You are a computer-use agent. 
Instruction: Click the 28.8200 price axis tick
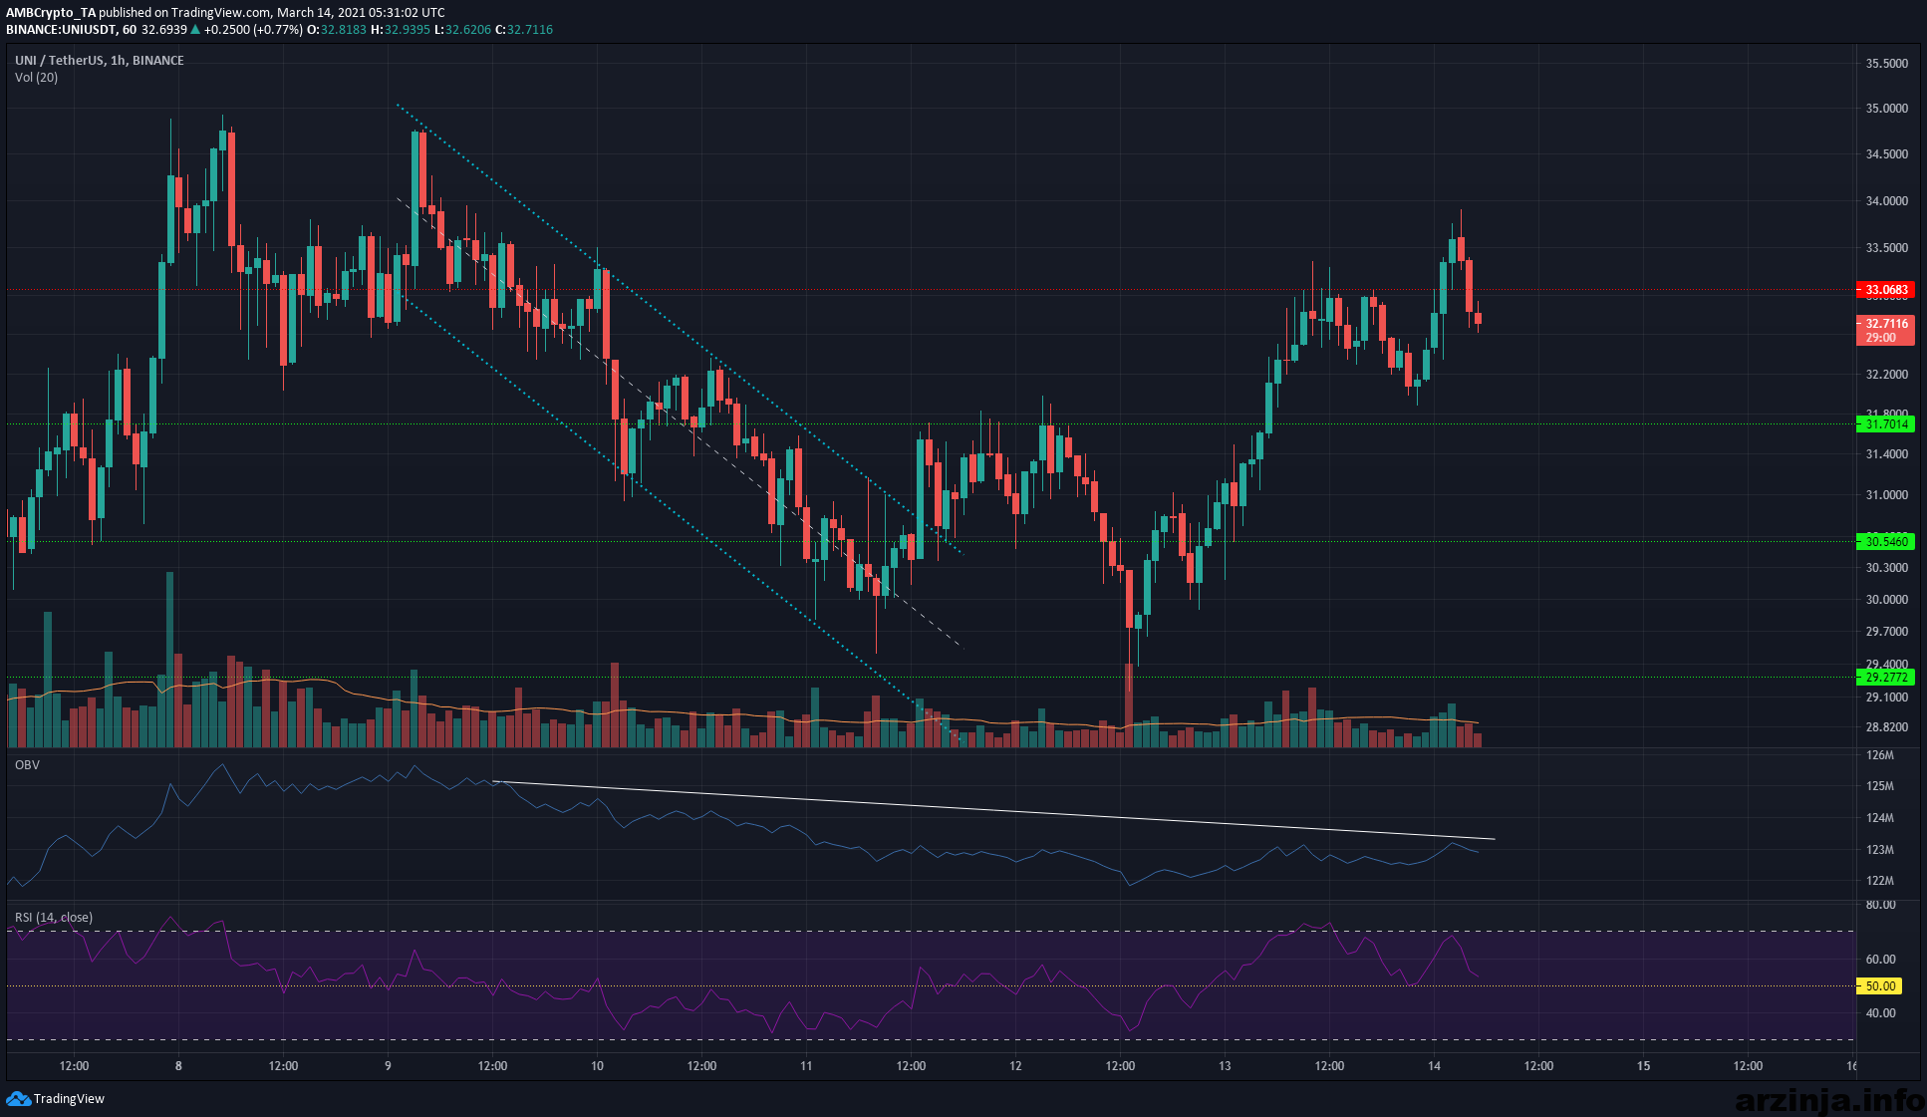(1886, 726)
